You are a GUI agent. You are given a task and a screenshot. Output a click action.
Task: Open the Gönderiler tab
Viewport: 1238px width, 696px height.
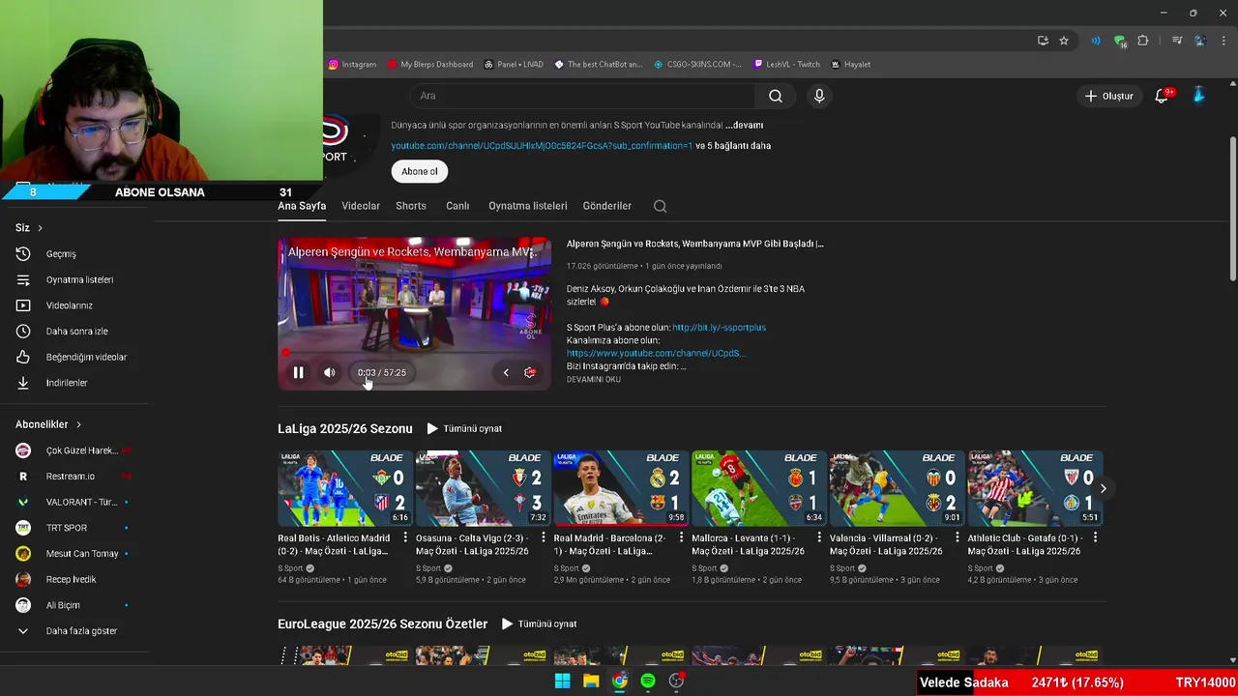pos(607,206)
